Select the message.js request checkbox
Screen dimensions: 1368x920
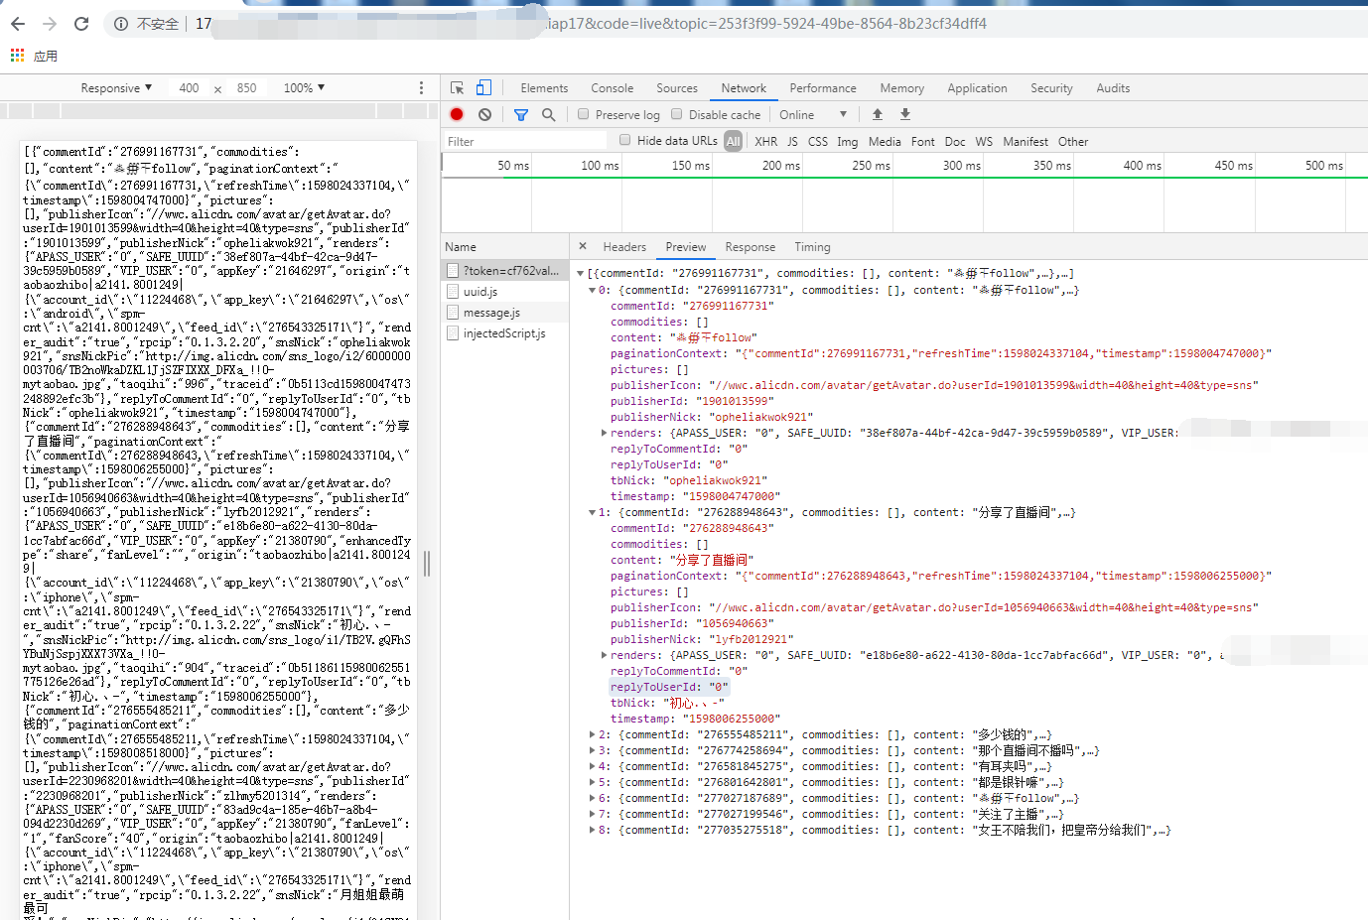pos(453,312)
